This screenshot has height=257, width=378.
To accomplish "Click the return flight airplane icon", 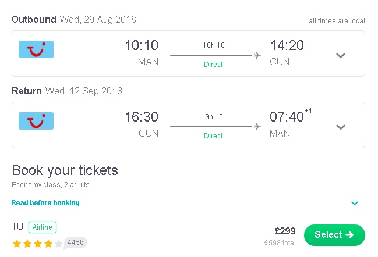I will click(x=257, y=127).
